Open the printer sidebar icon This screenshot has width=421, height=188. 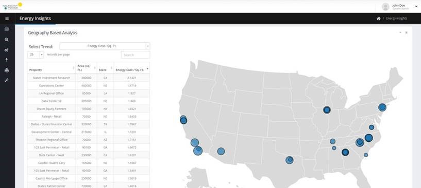tap(7, 70)
